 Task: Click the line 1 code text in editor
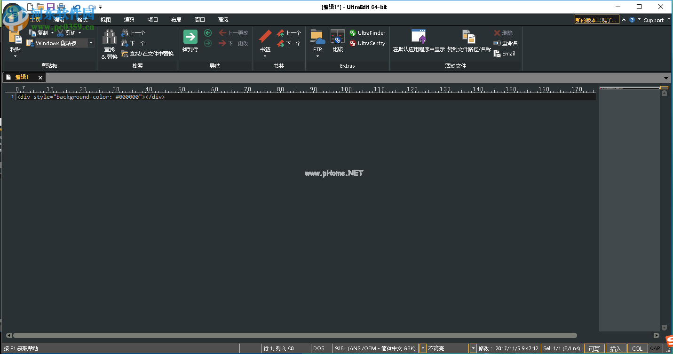[91, 97]
